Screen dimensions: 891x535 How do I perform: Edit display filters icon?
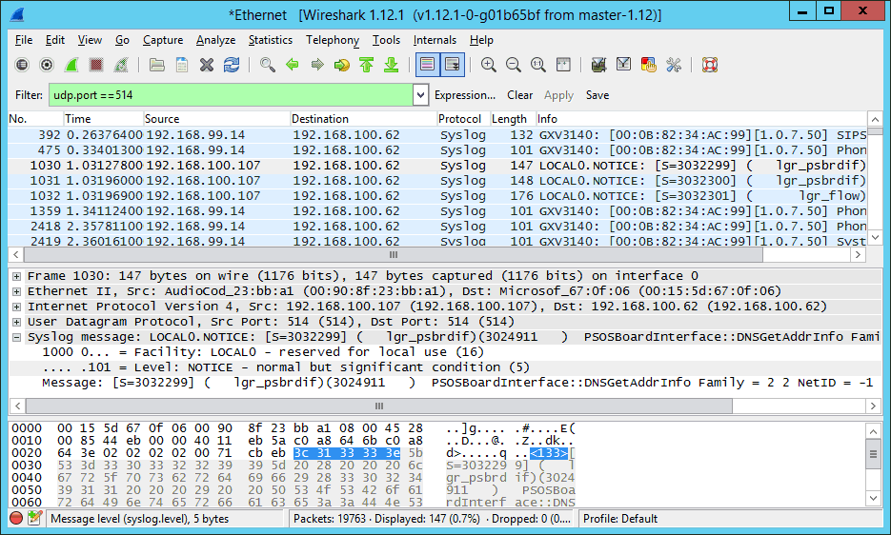623,65
